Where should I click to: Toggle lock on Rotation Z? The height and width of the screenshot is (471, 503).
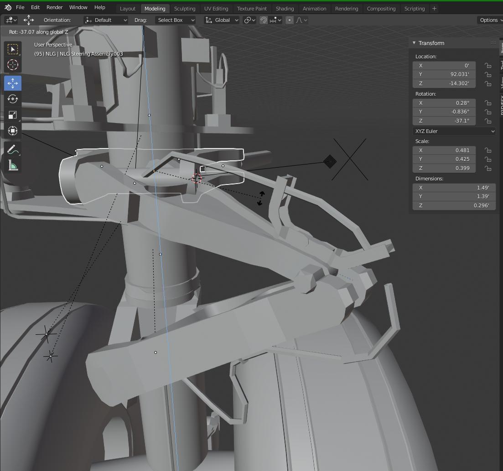488,121
